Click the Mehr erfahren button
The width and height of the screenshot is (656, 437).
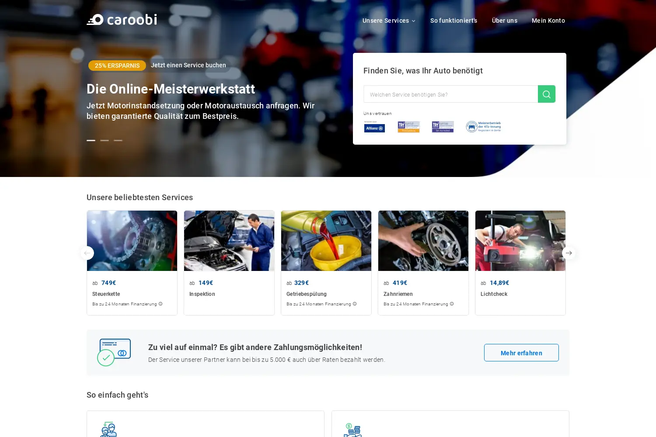(521, 353)
